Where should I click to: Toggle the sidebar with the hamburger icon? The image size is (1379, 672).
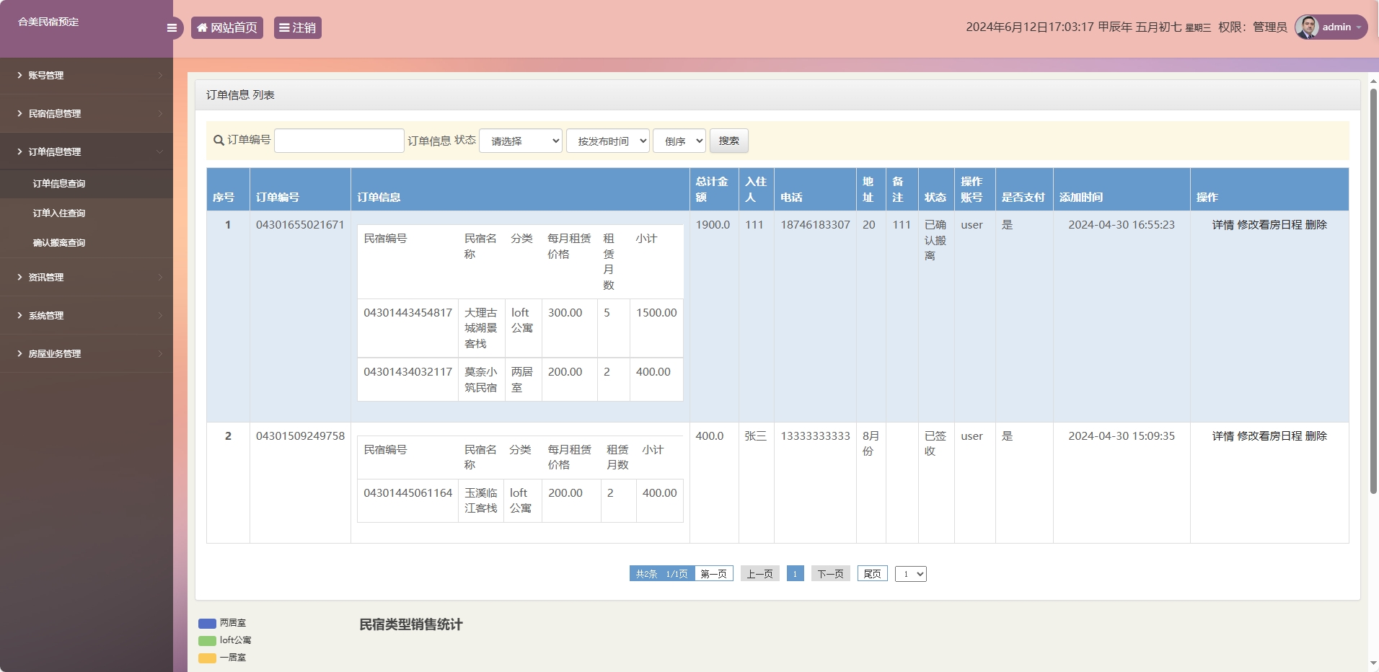pos(172,27)
